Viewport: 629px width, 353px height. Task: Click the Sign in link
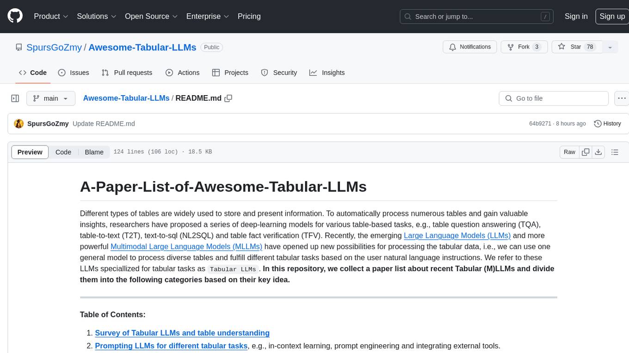click(x=576, y=16)
